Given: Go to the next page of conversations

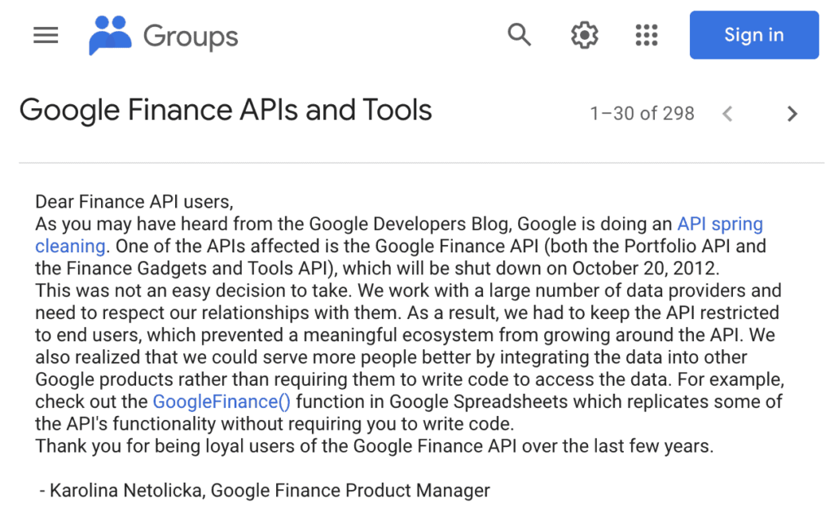Looking at the screenshot, I should [792, 114].
